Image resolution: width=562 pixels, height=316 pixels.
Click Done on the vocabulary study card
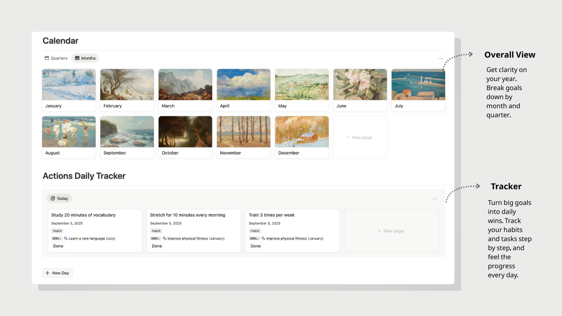coord(58,246)
